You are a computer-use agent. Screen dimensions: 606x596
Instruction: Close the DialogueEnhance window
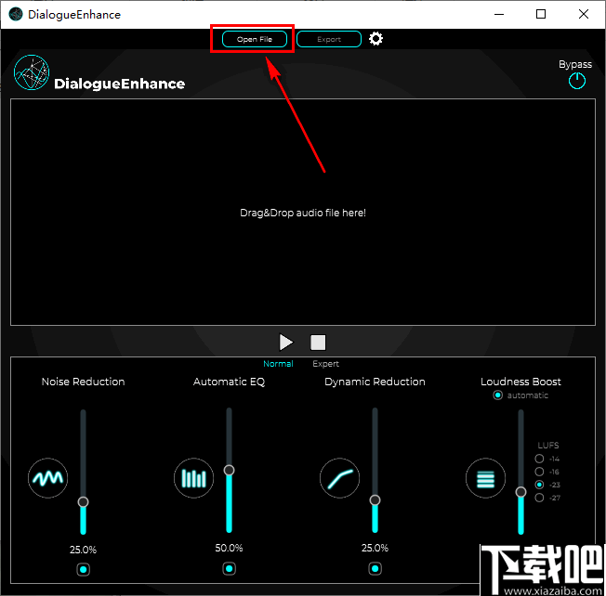(584, 14)
